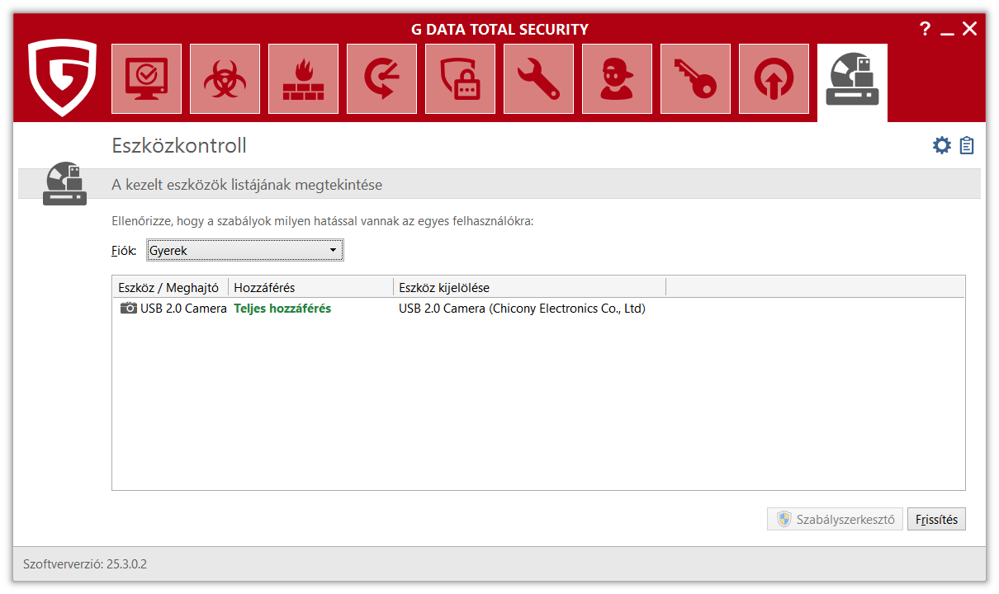999x594 pixels.
Task: Click the help question mark icon
Action: click(x=925, y=29)
